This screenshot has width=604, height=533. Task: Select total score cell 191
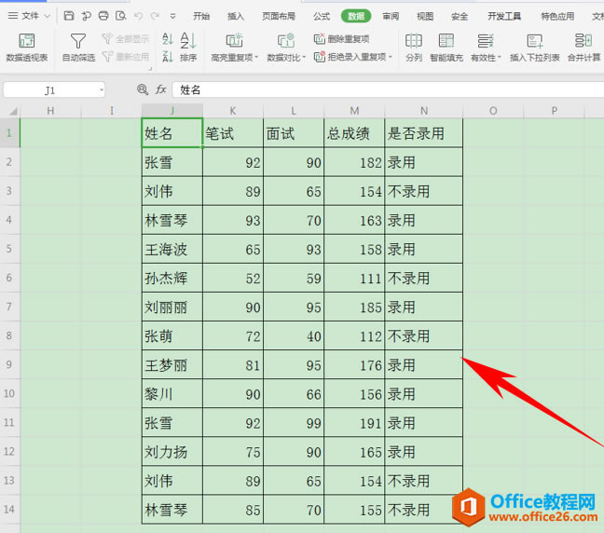tap(354, 422)
